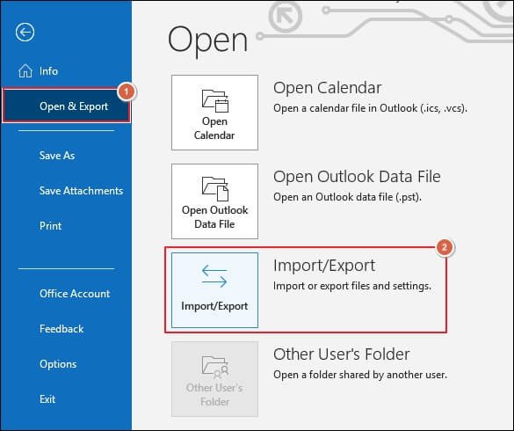Click the Import/Export tile button

(214, 290)
